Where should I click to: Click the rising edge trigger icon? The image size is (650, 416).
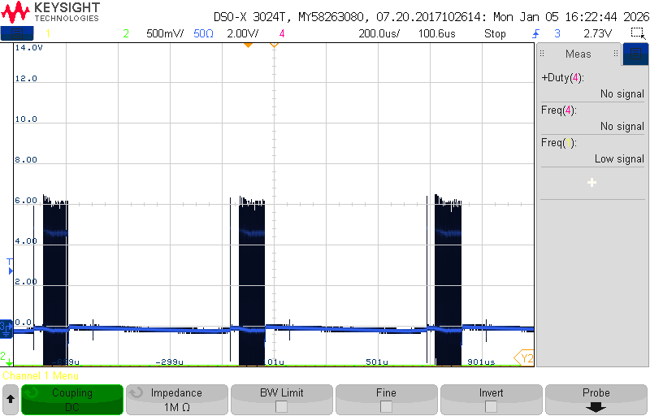pyautogui.click(x=536, y=33)
